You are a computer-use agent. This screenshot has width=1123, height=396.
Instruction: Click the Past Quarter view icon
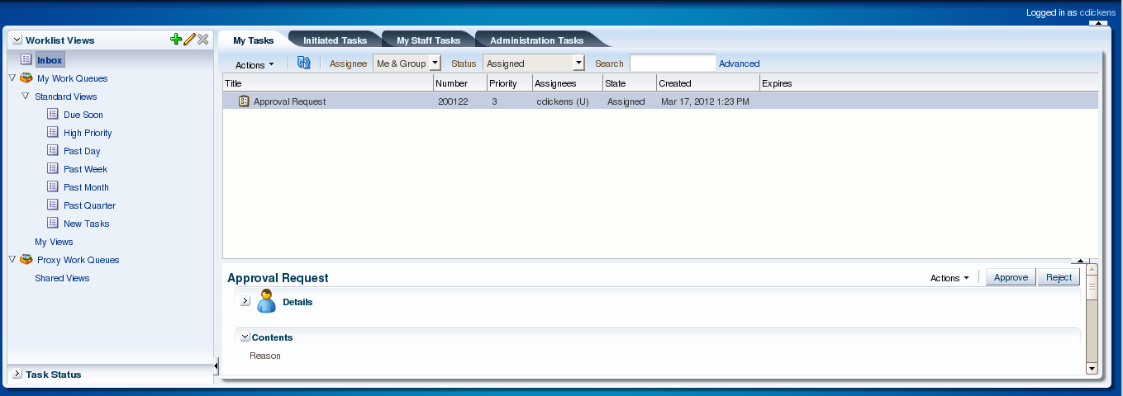[x=53, y=205]
